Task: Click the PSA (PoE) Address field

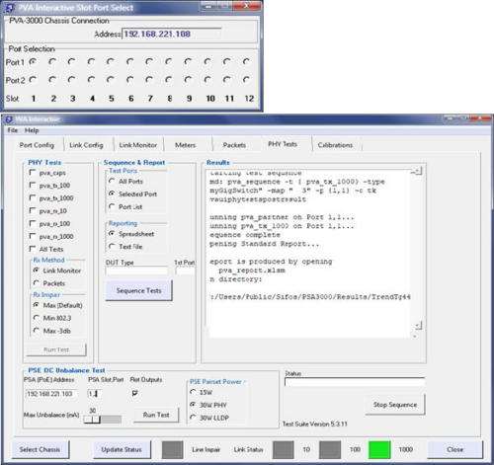Action: pyautogui.click(x=51, y=394)
